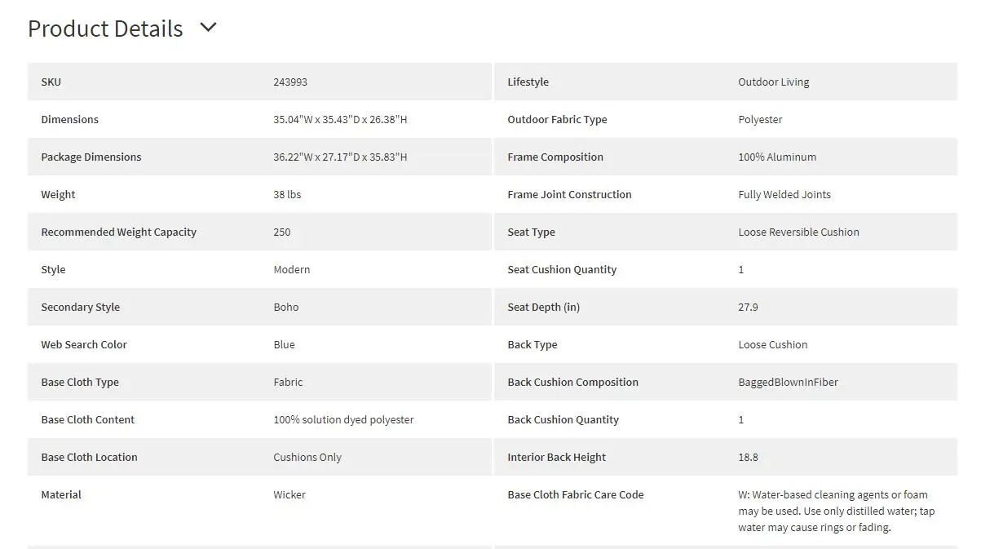Select the SKU number 243993
The width and height of the screenshot is (981, 549).
pos(290,82)
